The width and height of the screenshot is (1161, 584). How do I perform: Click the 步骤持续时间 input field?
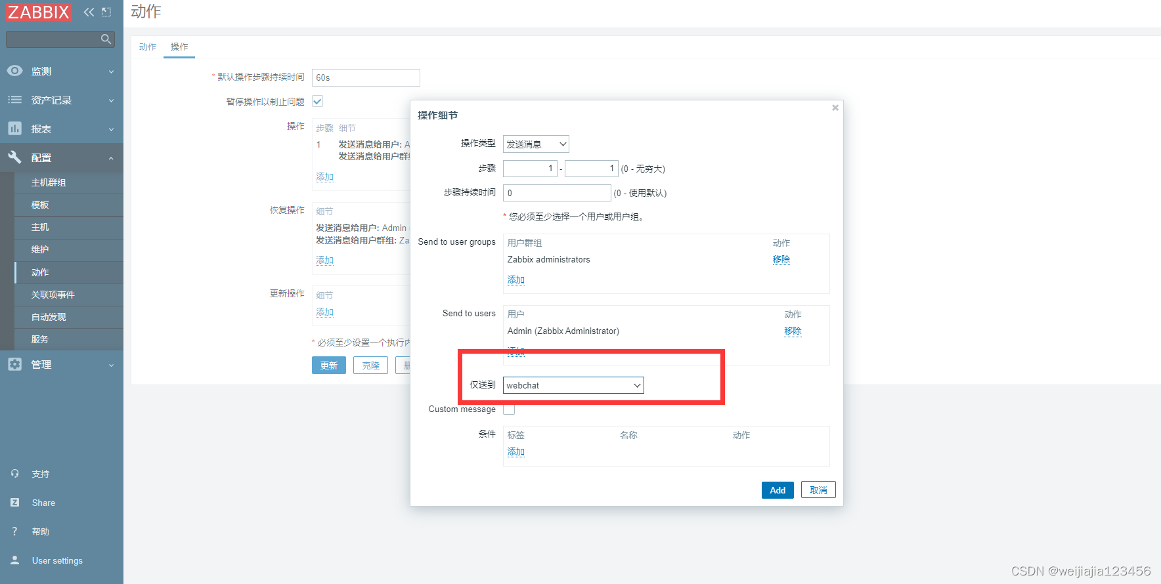click(x=557, y=193)
